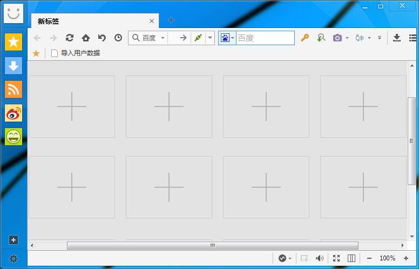
Task: Add site to second second-row tile
Action: click(169, 187)
